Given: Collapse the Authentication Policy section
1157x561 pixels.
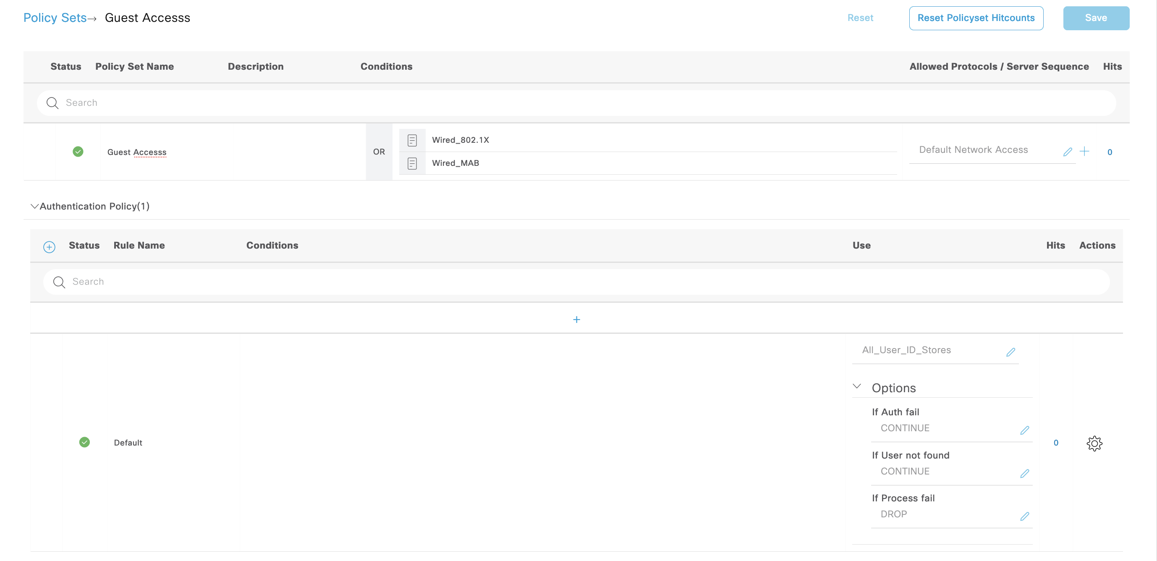Looking at the screenshot, I should click(34, 206).
